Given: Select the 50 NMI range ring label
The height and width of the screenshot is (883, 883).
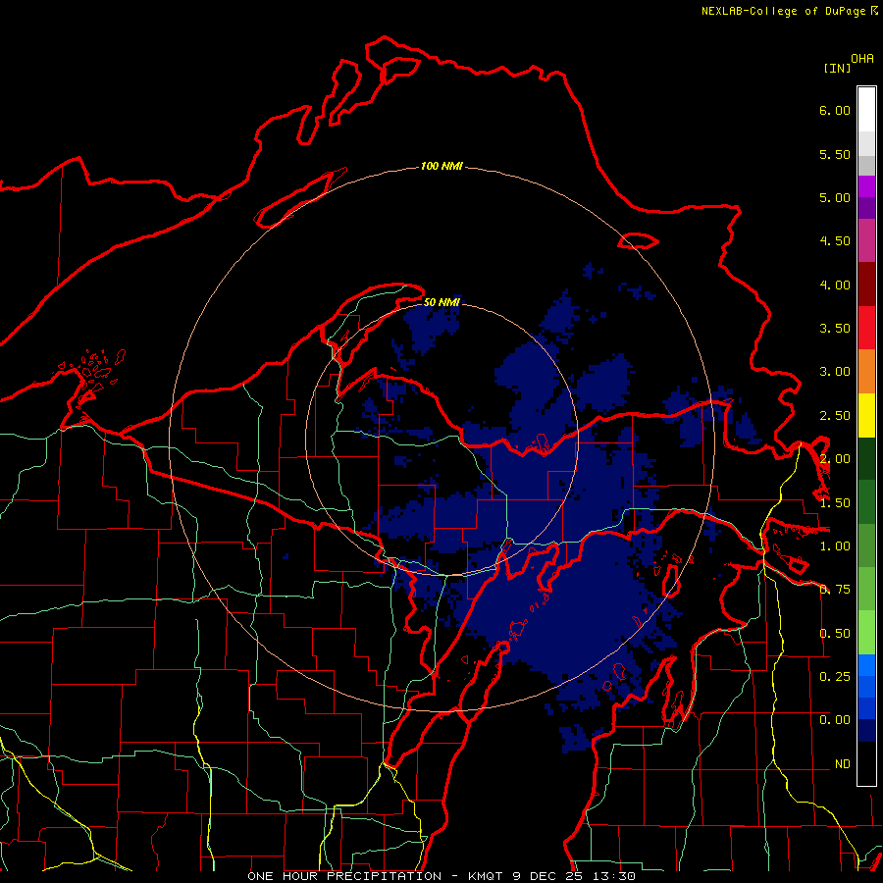Looking at the screenshot, I should (x=441, y=302).
